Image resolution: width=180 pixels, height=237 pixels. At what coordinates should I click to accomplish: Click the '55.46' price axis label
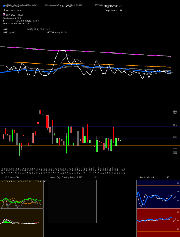click(x=175, y=125)
